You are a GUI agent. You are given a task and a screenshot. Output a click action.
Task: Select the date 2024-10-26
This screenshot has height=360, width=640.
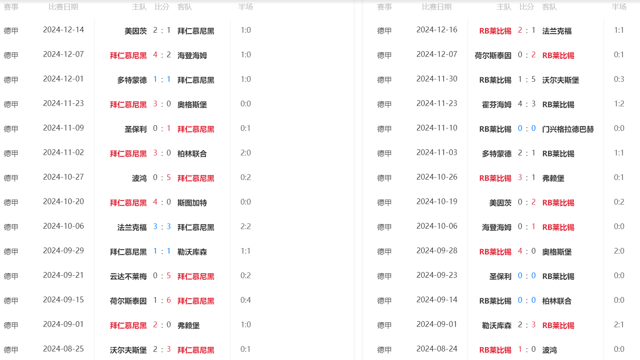[437, 177]
